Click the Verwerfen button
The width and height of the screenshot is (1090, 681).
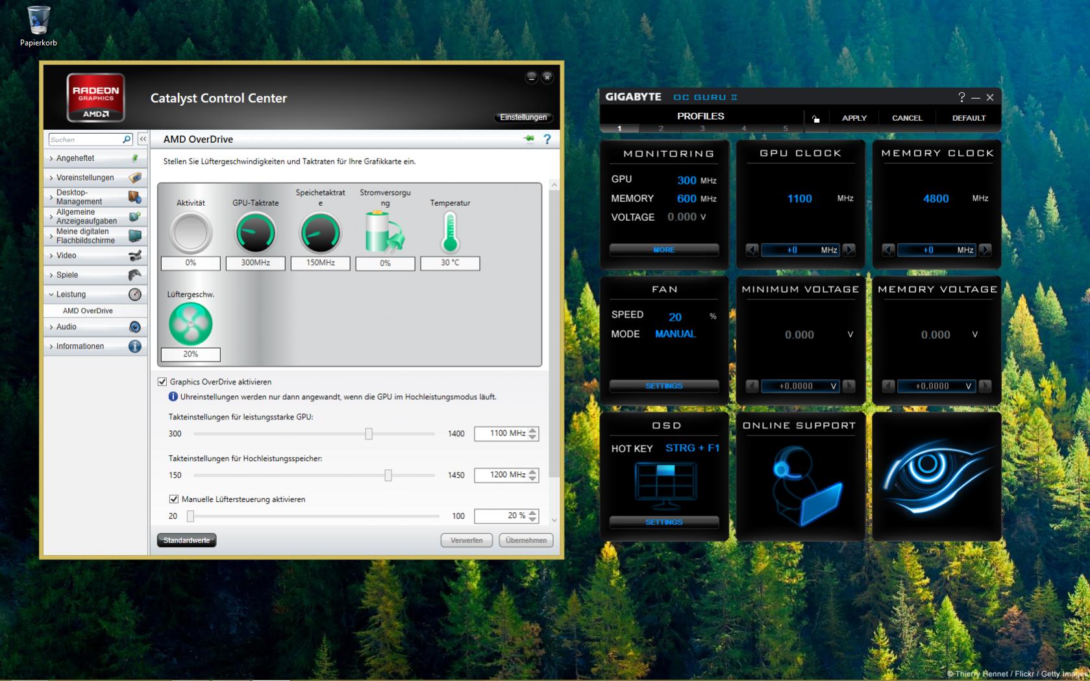point(467,540)
